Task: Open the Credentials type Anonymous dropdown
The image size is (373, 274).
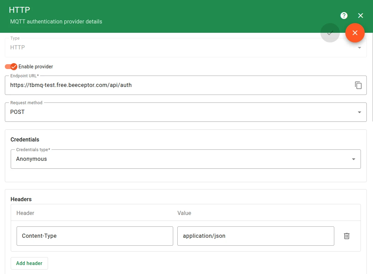Action: click(x=186, y=159)
